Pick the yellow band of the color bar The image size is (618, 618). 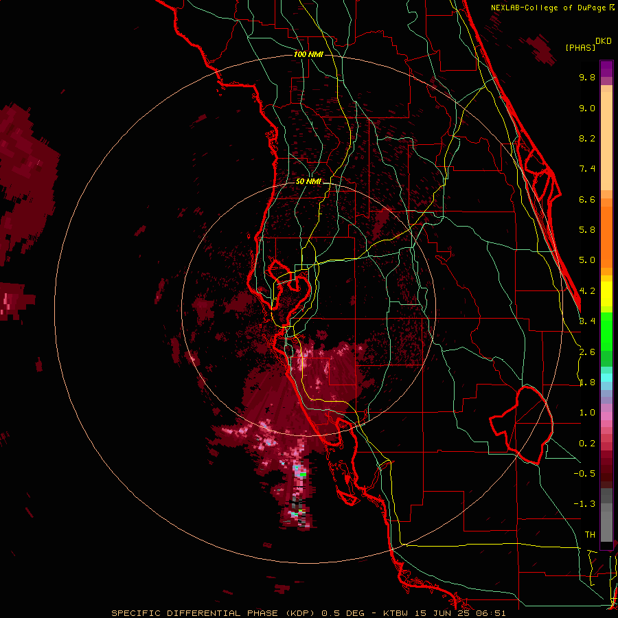coord(606,294)
